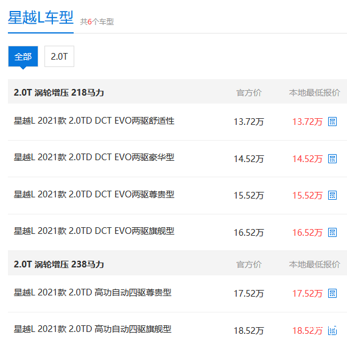The image size is (347, 346).
Task: Open 星越L 2021款 高功自动四驱尊贵型 link
Action: (93, 292)
